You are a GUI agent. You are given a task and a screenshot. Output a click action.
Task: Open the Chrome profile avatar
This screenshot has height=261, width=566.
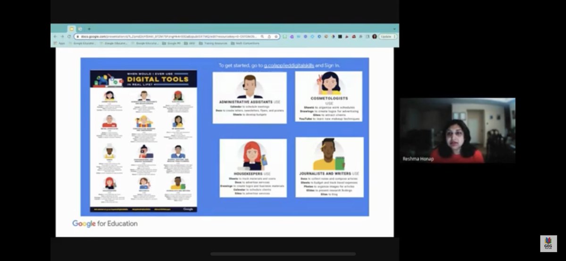375,36
